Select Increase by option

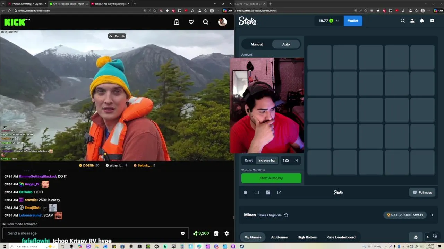coord(267,160)
